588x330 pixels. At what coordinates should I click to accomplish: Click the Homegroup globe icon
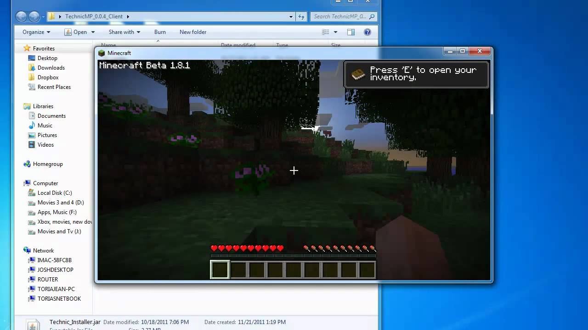[x=27, y=164]
